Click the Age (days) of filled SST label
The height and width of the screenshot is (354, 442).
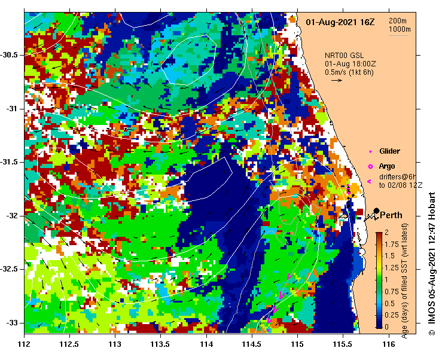[405, 281]
